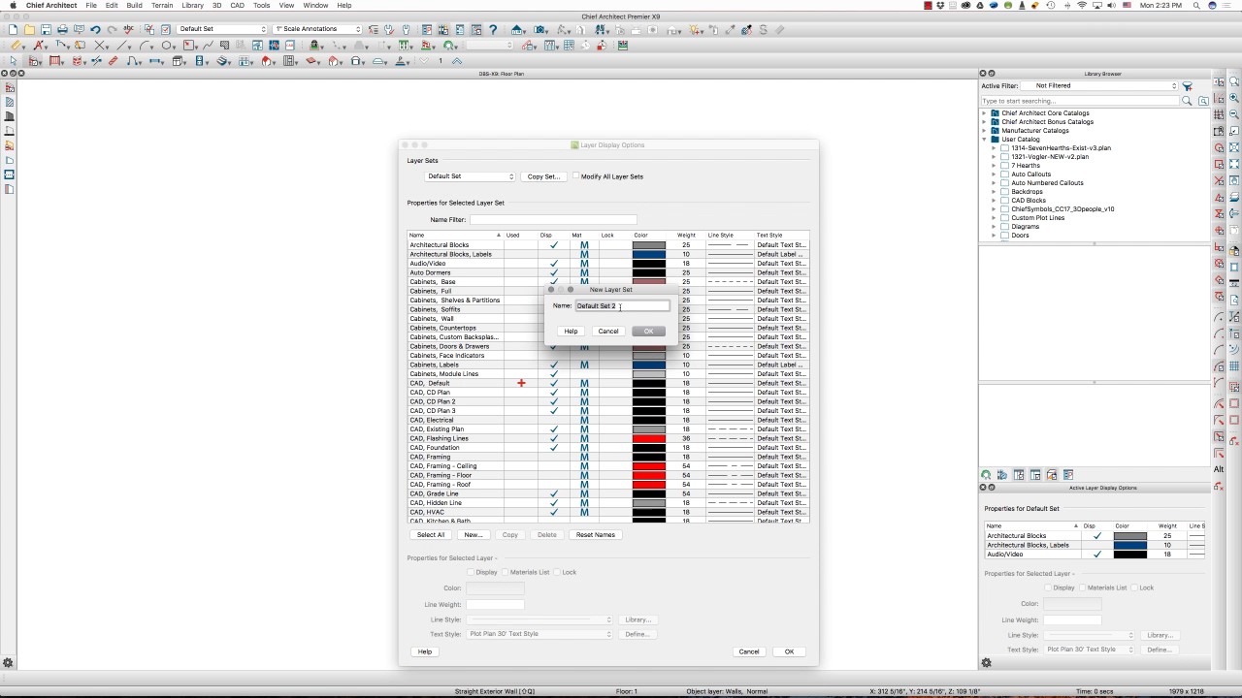Toggle Modify All Layer Sets checkbox
The image size is (1242, 698).
(575, 176)
